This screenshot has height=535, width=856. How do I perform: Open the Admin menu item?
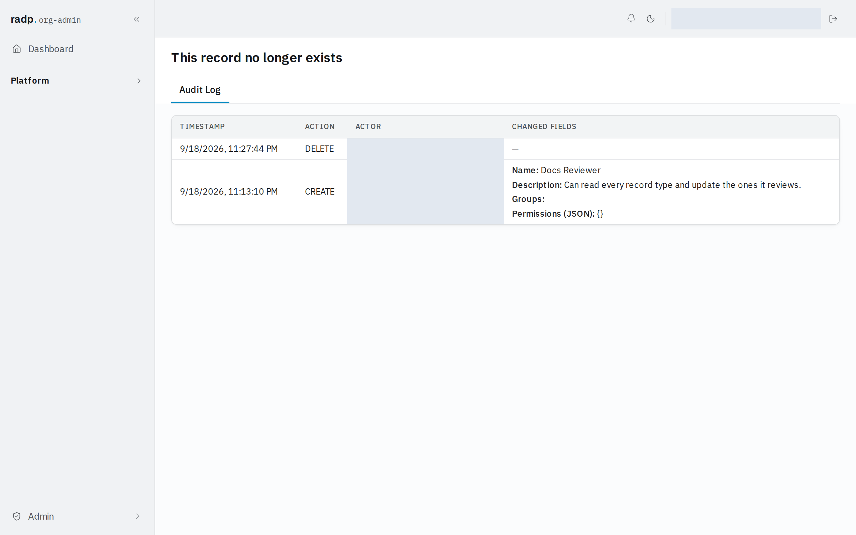click(x=41, y=516)
